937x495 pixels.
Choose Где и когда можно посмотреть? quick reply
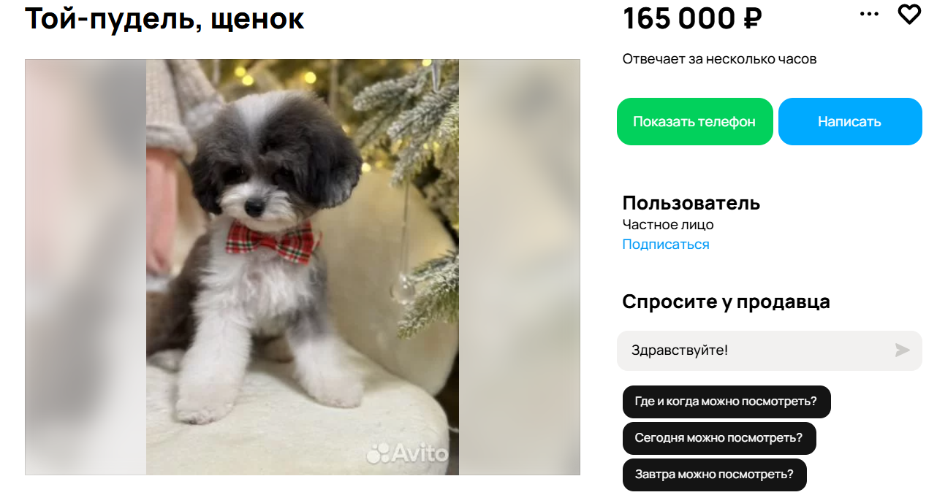coord(727,402)
